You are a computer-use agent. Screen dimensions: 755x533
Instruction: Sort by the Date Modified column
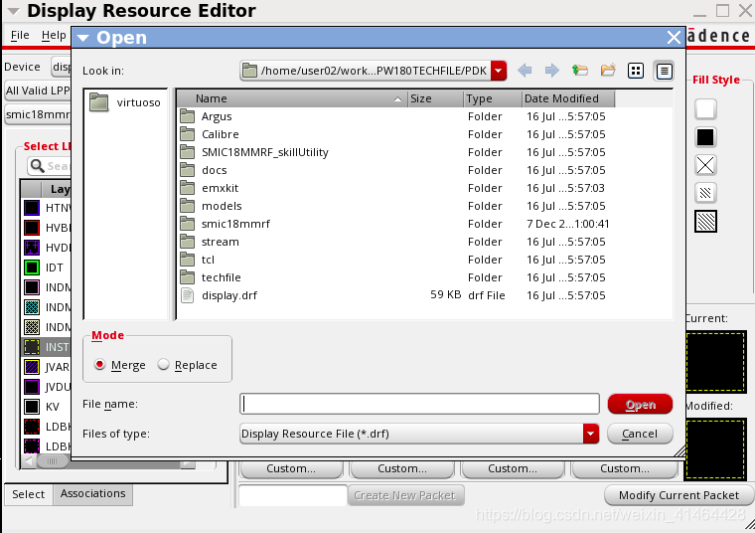(568, 98)
